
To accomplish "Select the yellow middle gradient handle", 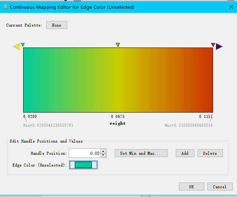I will click(118, 45).
